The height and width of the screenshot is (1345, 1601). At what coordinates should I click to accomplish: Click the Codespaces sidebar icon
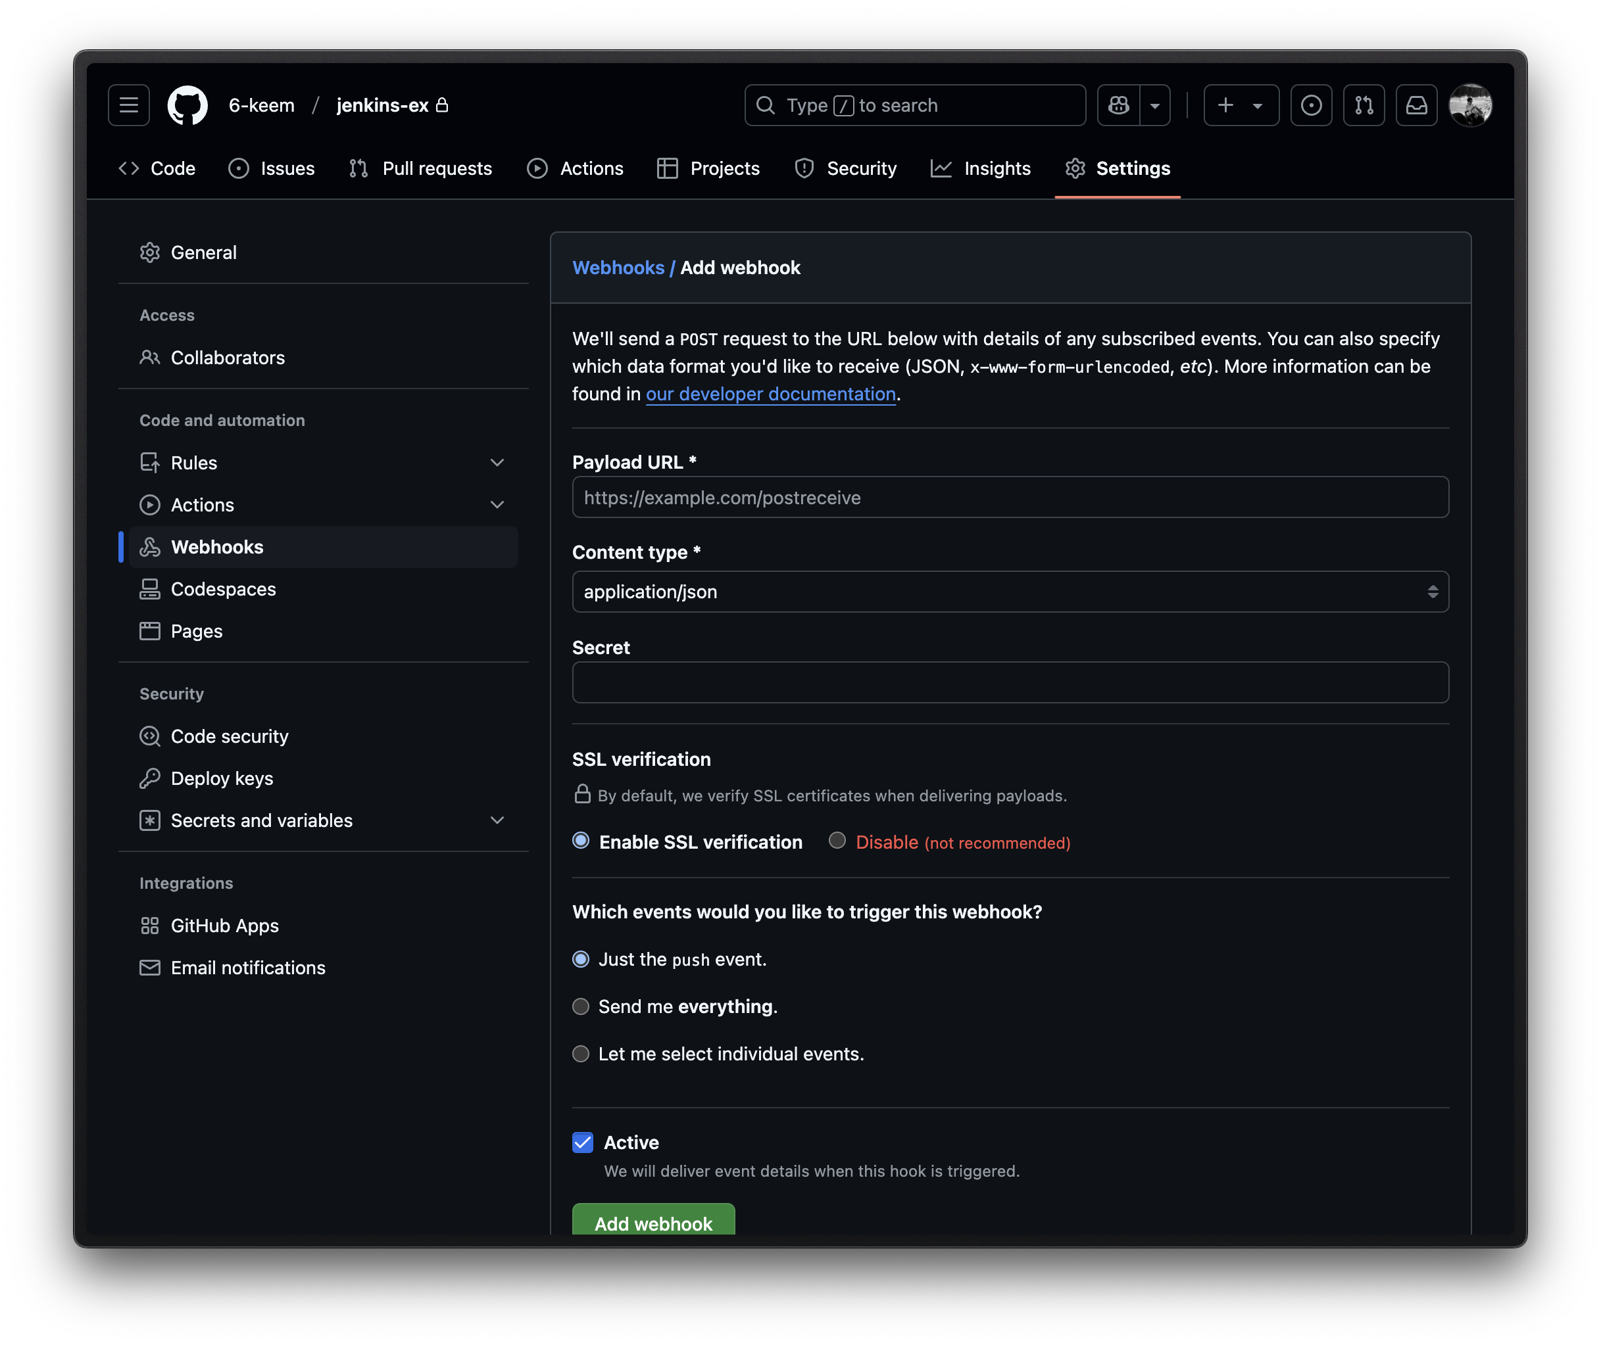(x=149, y=590)
